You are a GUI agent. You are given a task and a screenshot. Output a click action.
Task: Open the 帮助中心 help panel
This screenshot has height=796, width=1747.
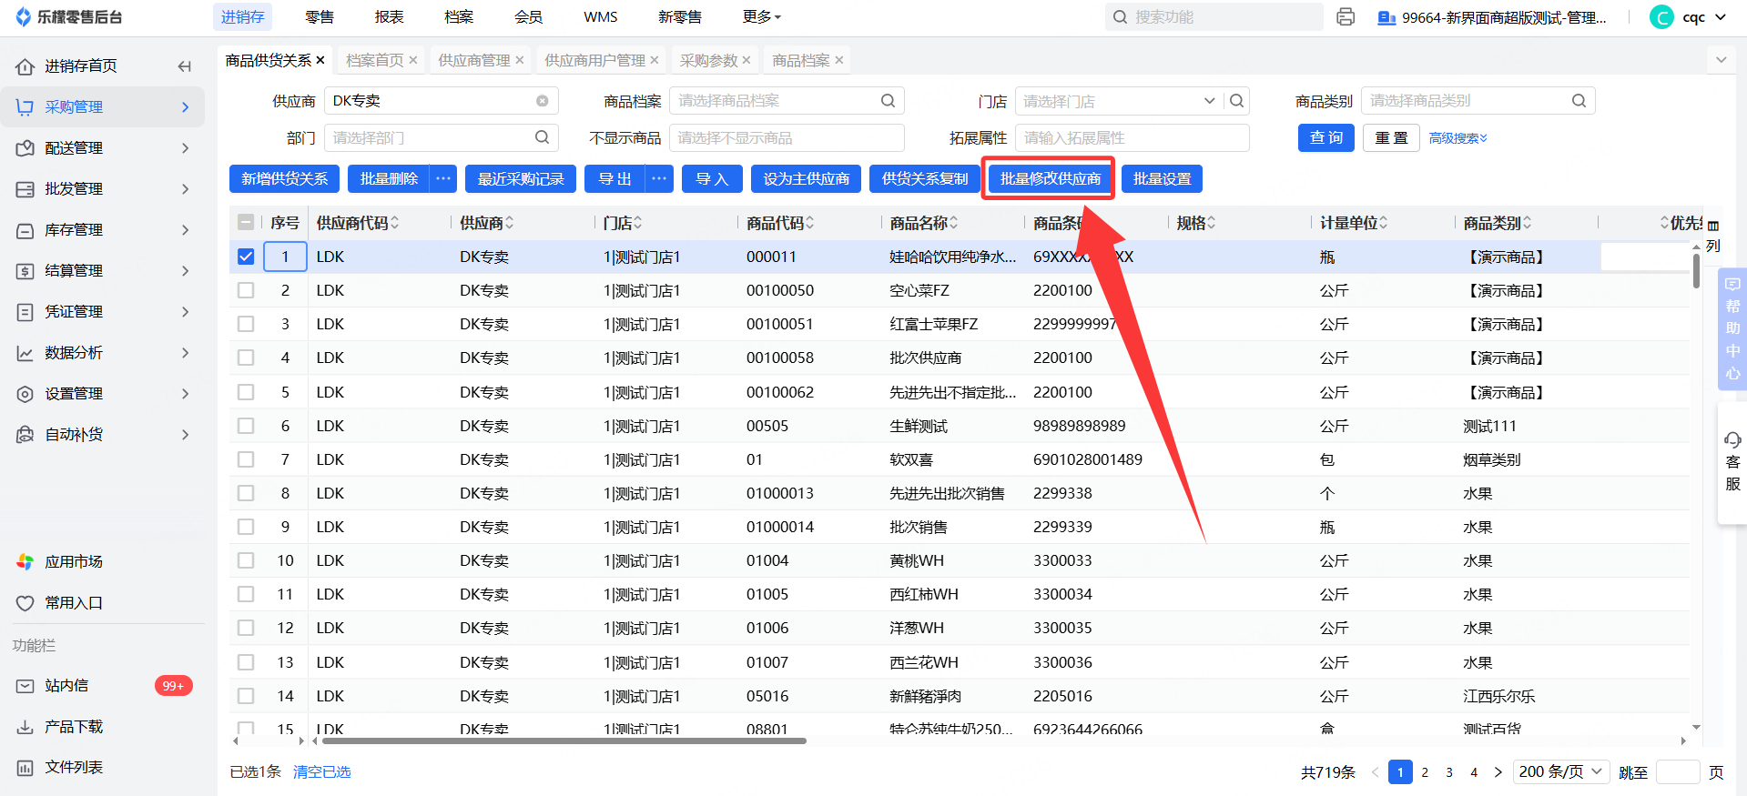point(1732,328)
